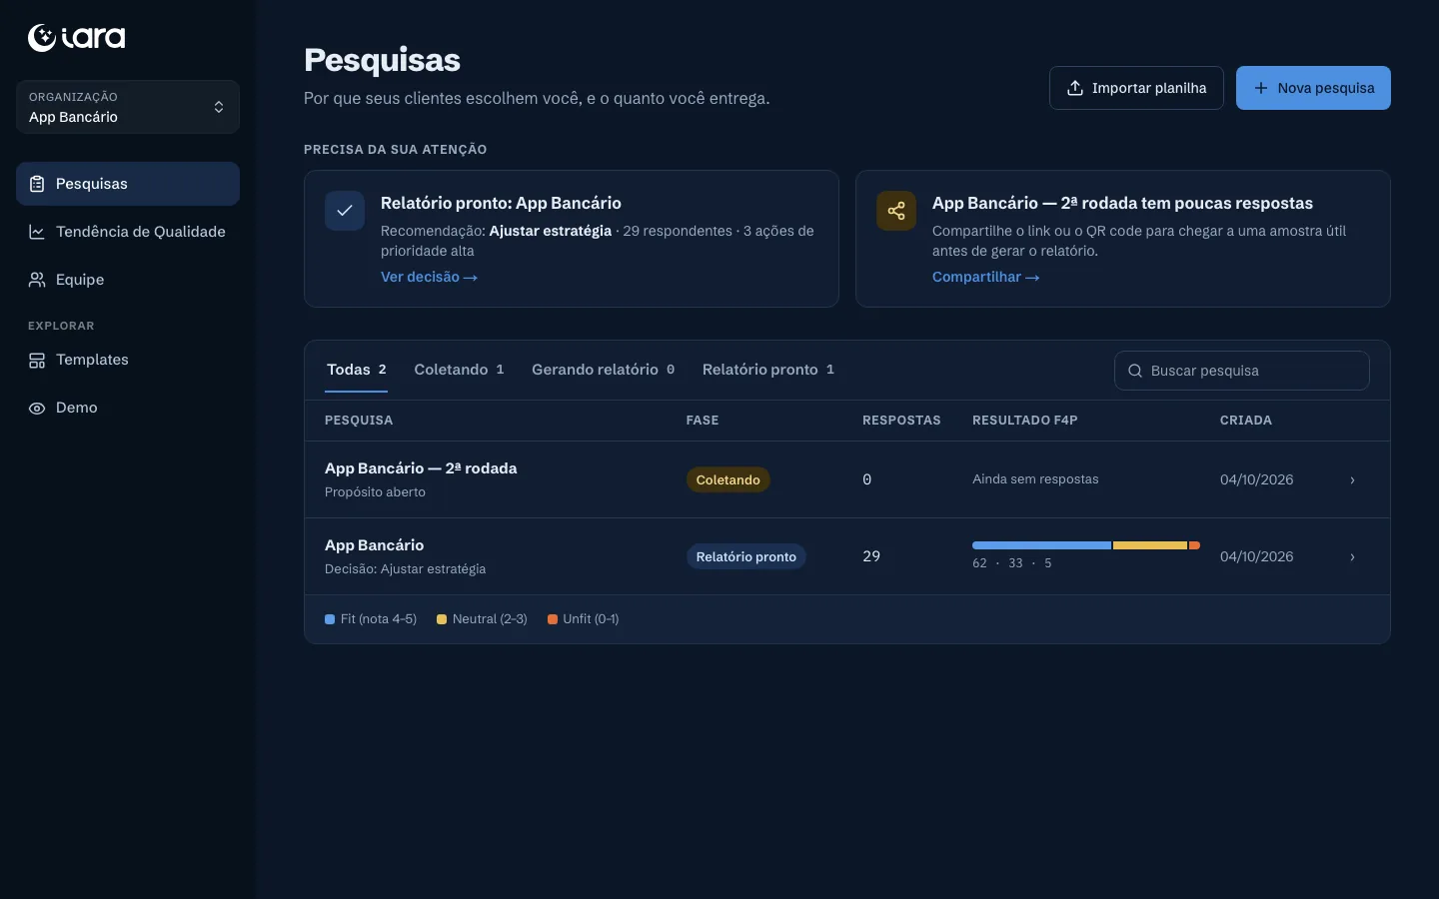The height and width of the screenshot is (899, 1439).
Task: Click the people icon beside Equipe
Action: point(37,280)
